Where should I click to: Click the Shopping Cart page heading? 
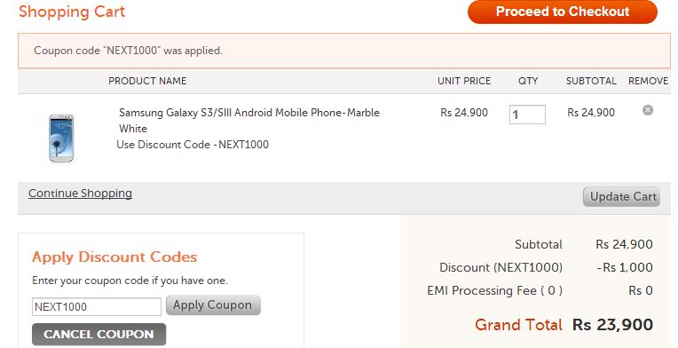[x=72, y=12]
